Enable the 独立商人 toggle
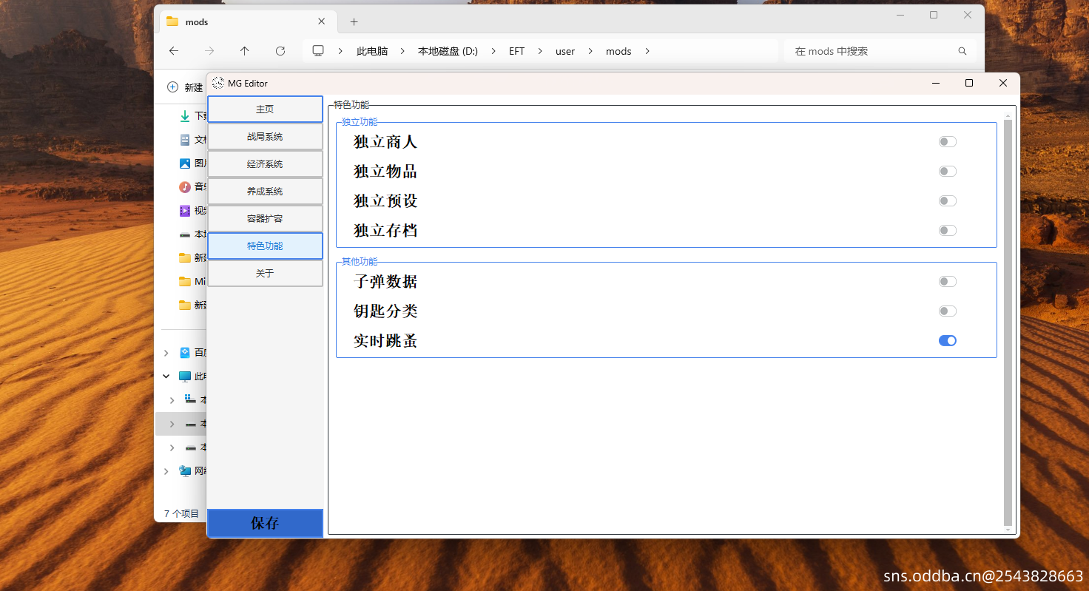Image resolution: width=1089 pixels, height=591 pixels. 948,142
